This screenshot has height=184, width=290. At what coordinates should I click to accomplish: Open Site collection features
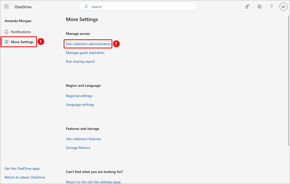[x=83, y=139]
